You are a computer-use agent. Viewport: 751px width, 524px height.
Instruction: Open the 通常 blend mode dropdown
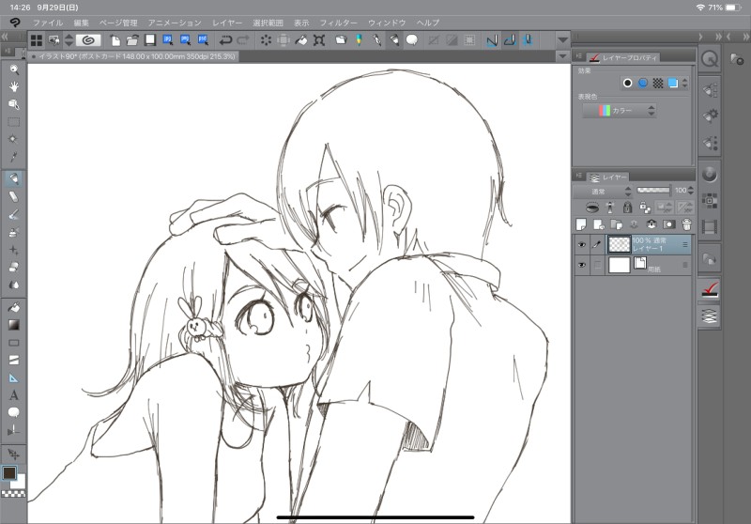tap(603, 192)
